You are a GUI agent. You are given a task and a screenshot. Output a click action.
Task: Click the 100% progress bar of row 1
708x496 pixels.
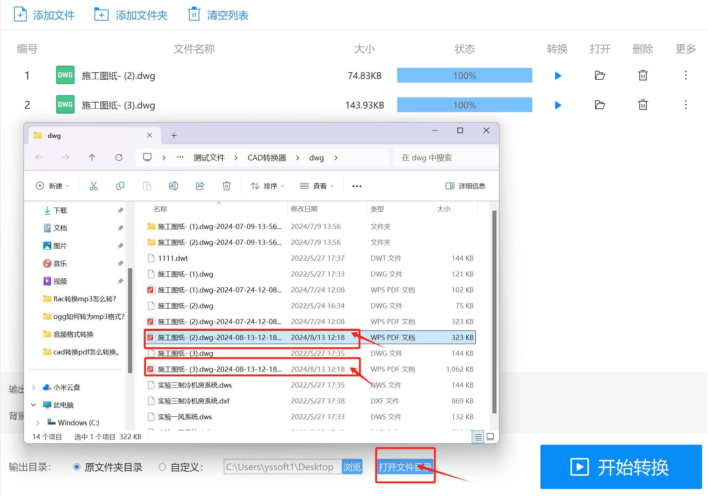pyautogui.click(x=464, y=76)
